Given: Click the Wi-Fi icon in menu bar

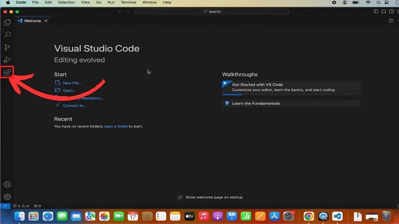Looking at the screenshot, I should (x=368, y=2).
